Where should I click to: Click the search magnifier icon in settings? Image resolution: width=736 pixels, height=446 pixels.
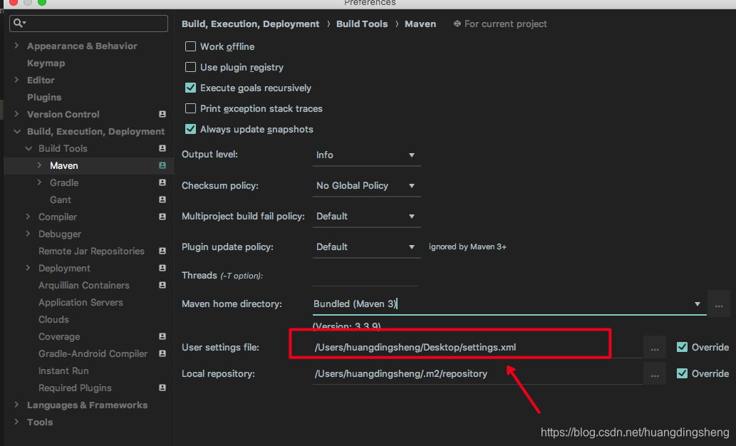coord(19,23)
